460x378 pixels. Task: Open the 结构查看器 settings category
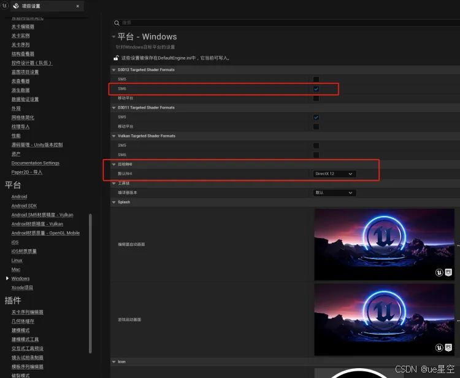tap(23, 54)
